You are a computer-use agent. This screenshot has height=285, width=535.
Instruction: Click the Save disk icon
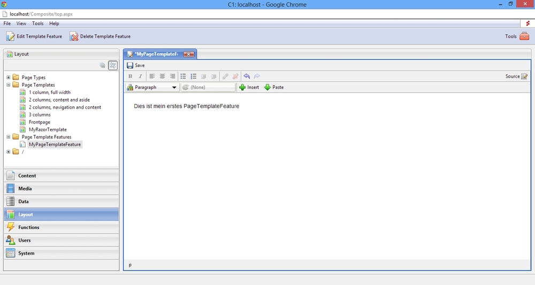(130, 65)
